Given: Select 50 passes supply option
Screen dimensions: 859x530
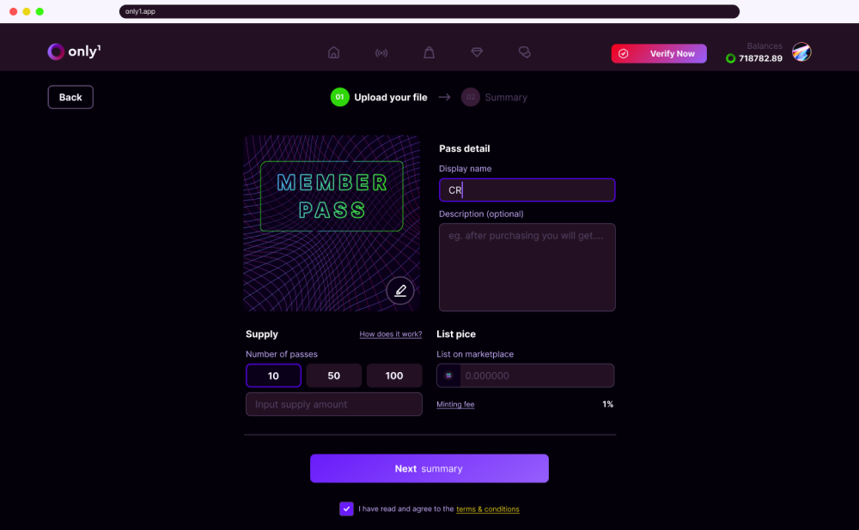Looking at the screenshot, I should pyautogui.click(x=333, y=376).
